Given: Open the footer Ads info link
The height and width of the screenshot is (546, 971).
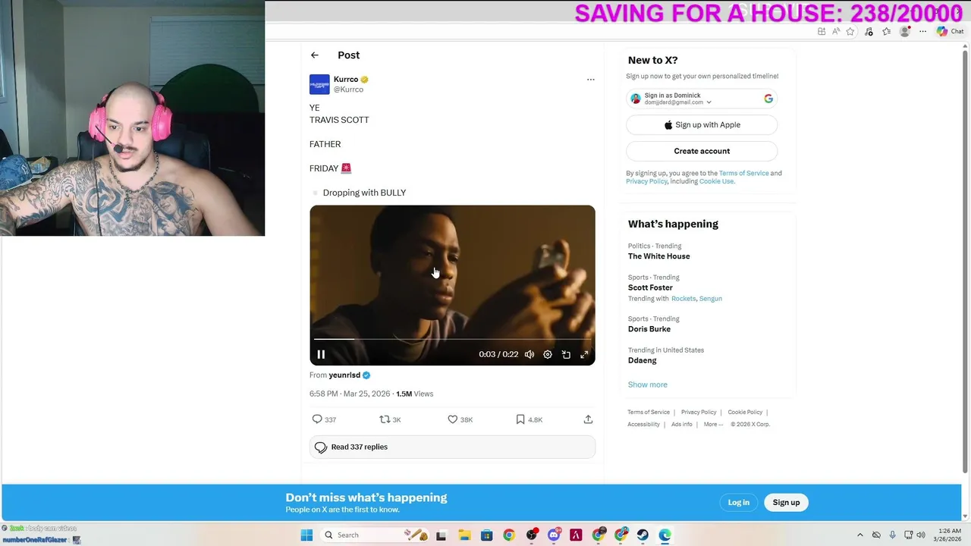Looking at the screenshot, I should pos(681,425).
